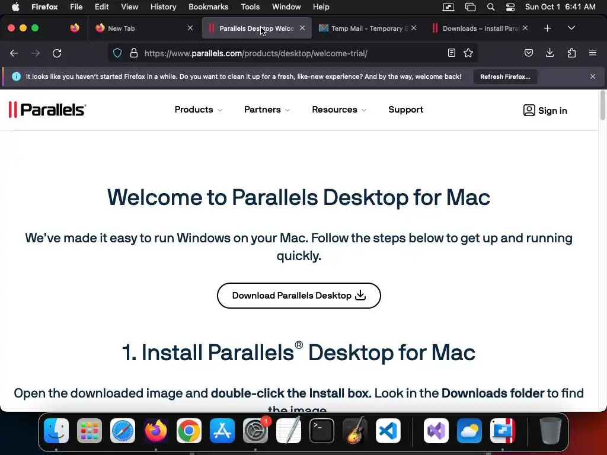This screenshot has height=455, width=607.
Task: Go back to the previous page
Action: coord(14,53)
